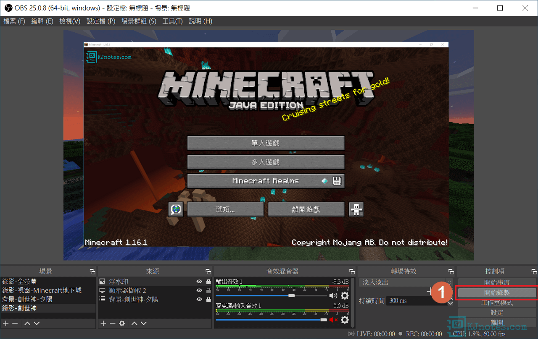538x339 pixels.
Task: Open the 說明 (H) menu
Action: 200,21
